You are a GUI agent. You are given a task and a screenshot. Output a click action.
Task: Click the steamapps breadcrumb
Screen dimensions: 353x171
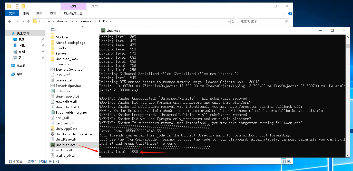[65, 21]
